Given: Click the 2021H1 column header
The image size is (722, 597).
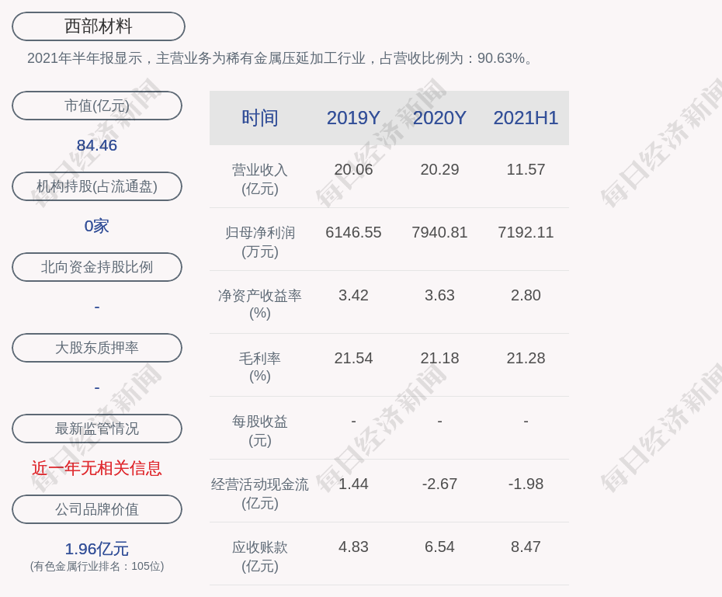Looking at the screenshot, I should tap(526, 118).
